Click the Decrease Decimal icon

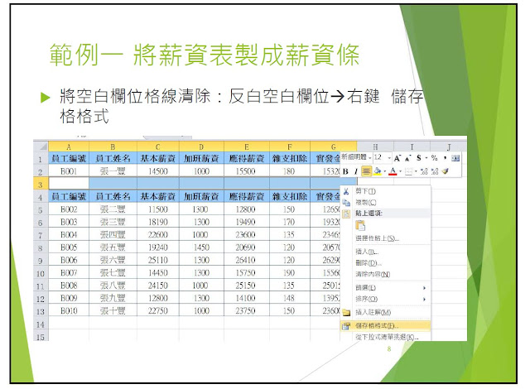click(435, 171)
